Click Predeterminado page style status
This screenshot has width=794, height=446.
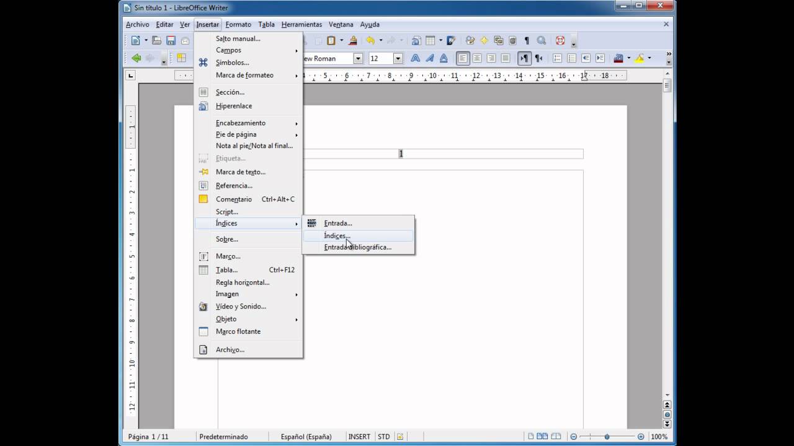point(223,437)
